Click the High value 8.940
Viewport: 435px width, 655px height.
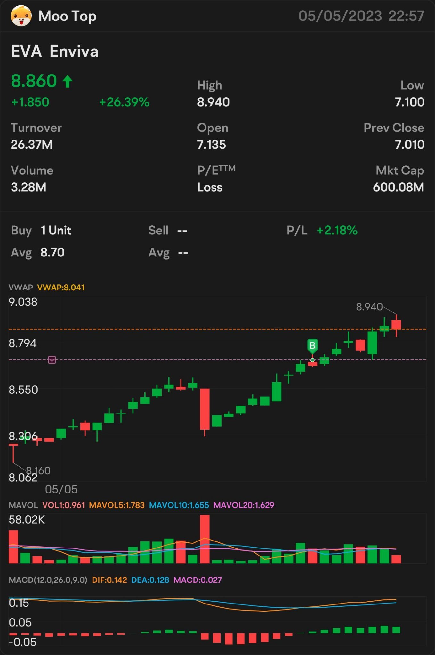213,102
